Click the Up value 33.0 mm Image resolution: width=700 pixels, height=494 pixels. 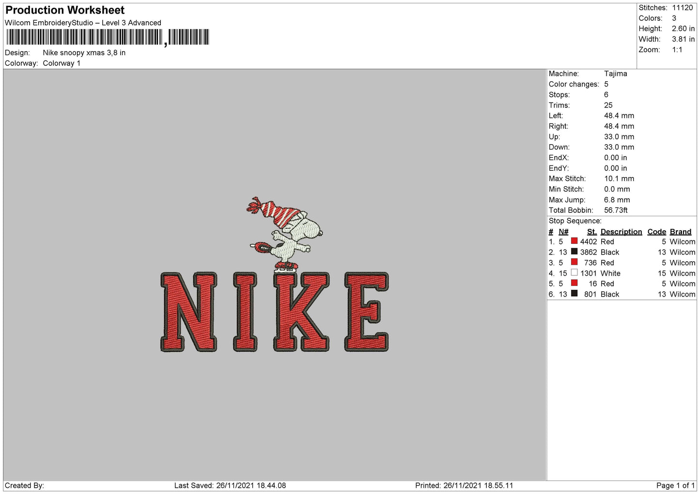coord(619,137)
